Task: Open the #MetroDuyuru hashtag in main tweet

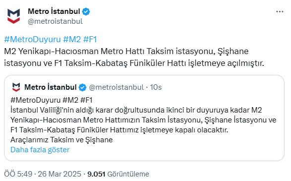Action: 33,39
